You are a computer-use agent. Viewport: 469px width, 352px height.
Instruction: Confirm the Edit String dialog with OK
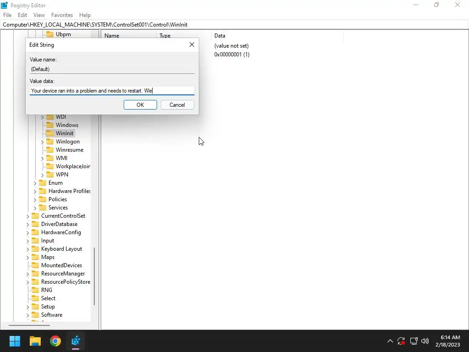[140, 105]
